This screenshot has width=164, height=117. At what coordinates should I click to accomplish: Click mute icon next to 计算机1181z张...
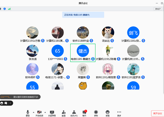[x=143, y=41]
